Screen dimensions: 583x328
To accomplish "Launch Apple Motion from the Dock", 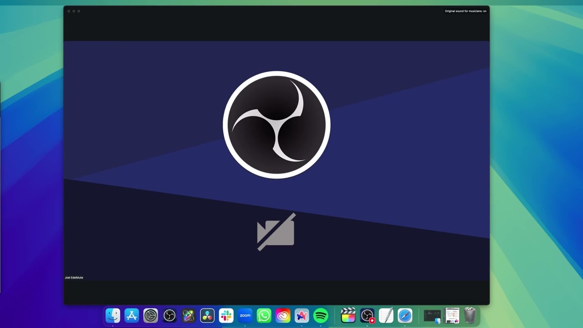I will click(189, 315).
